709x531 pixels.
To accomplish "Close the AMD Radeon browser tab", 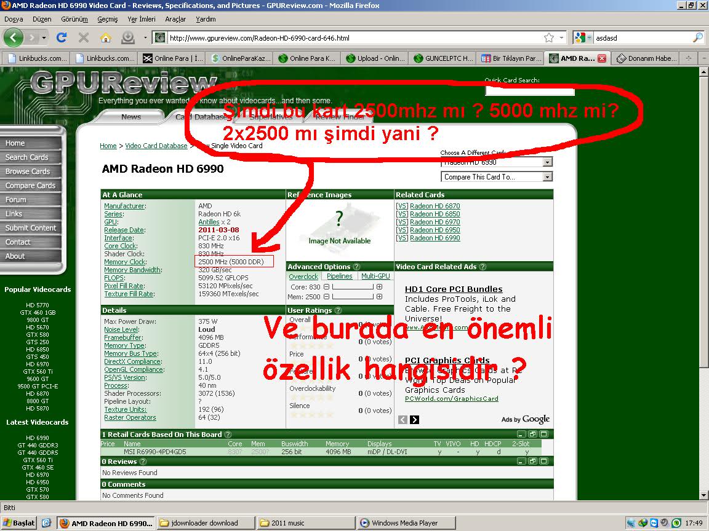I will point(602,58).
